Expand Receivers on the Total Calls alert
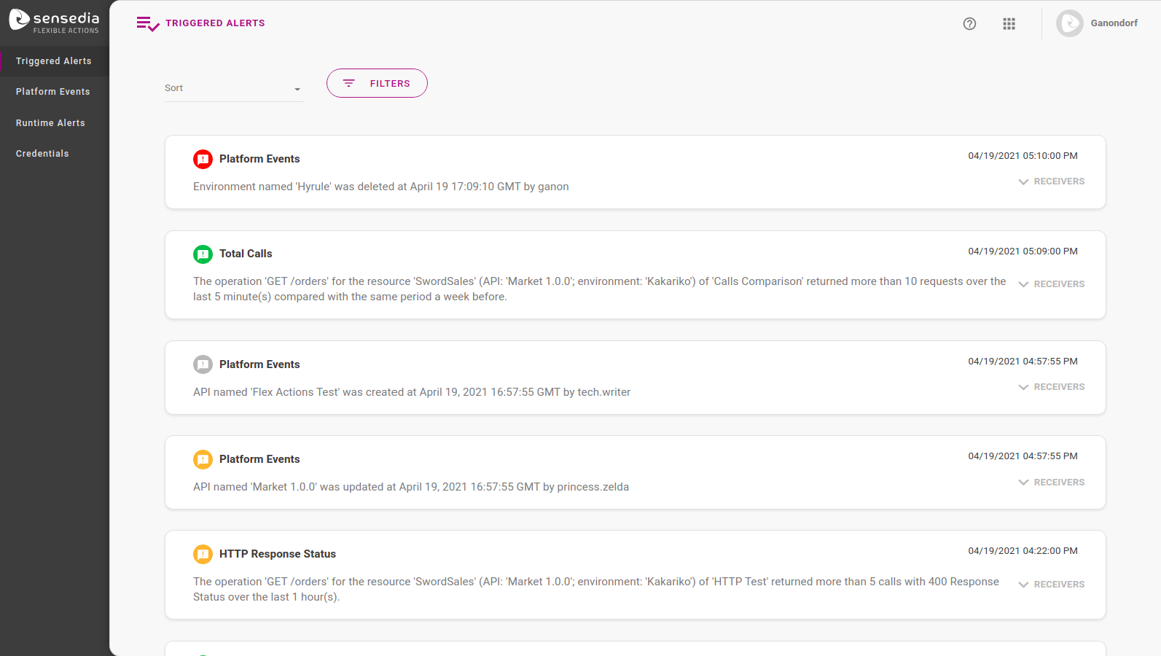 1052,284
